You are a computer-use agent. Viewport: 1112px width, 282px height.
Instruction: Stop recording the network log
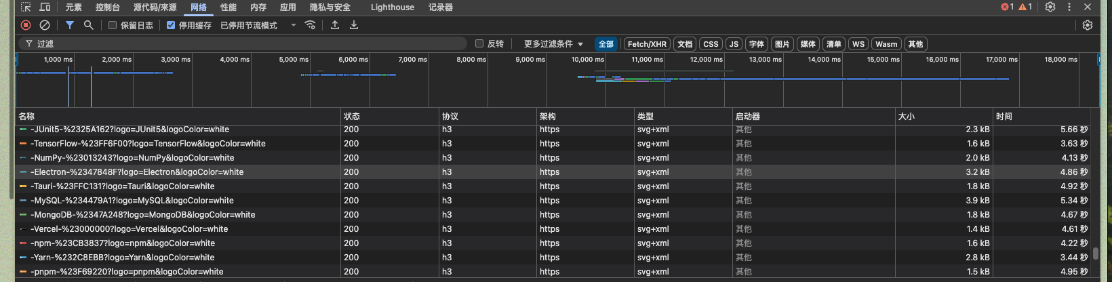point(26,25)
